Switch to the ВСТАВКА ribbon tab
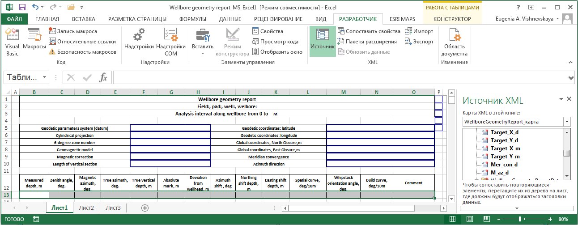 tap(84, 19)
